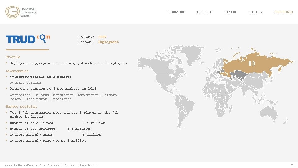Screen dimensions: 298x168
Task: Select the line starting with Azerbaijan, Belarus
Action: (64, 95)
